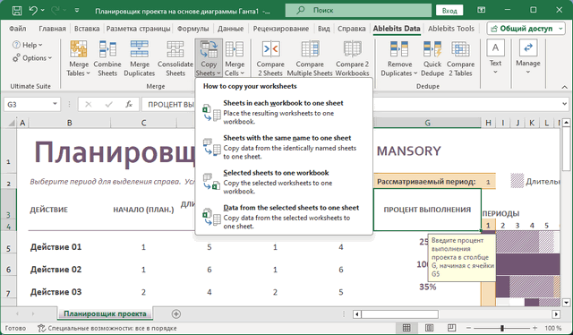
Task: Select the Действие 03 cell
Action: pyautogui.click(x=70, y=292)
